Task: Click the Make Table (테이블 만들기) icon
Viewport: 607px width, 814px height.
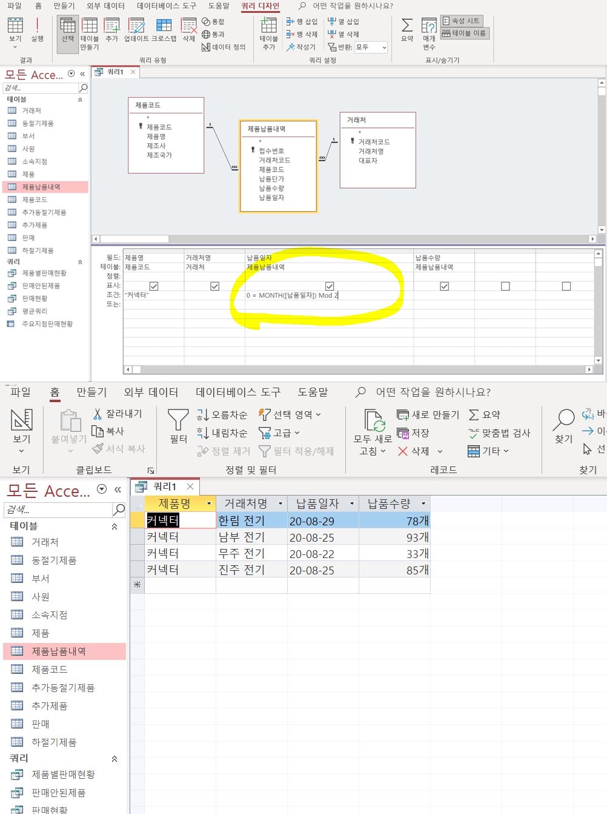Action: click(x=90, y=29)
